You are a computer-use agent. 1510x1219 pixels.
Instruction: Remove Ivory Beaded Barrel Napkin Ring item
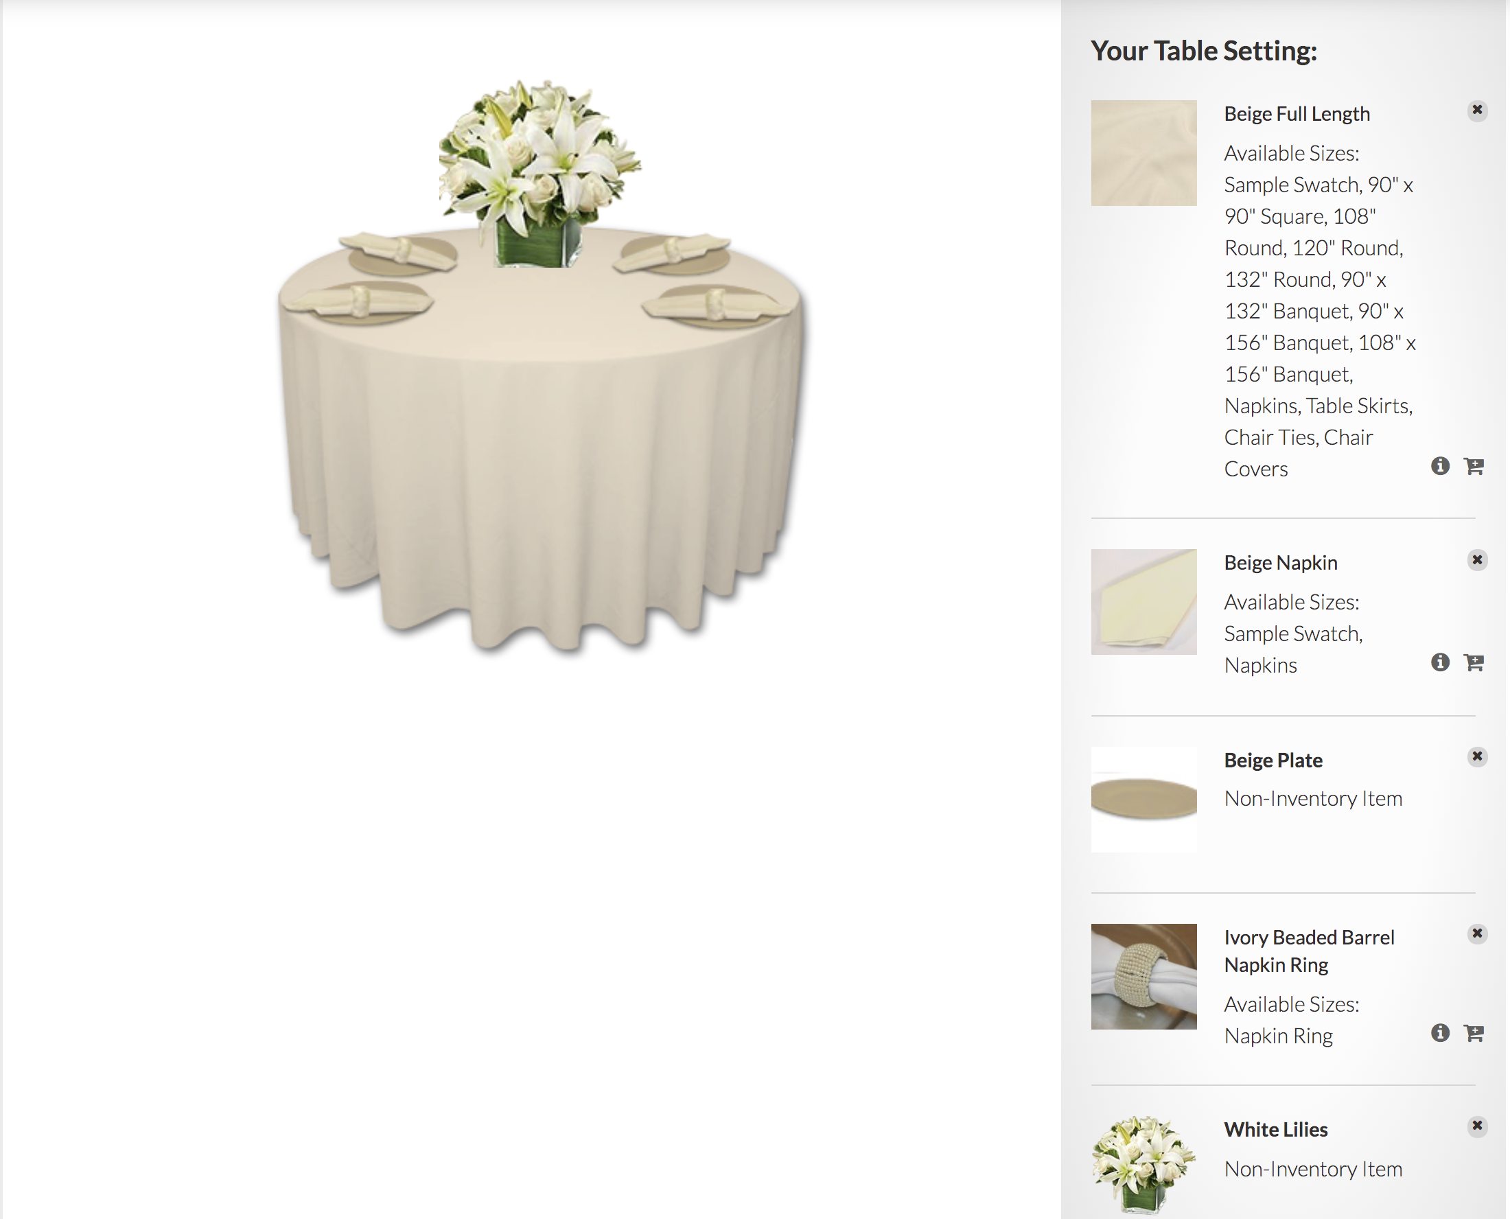[x=1477, y=934]
